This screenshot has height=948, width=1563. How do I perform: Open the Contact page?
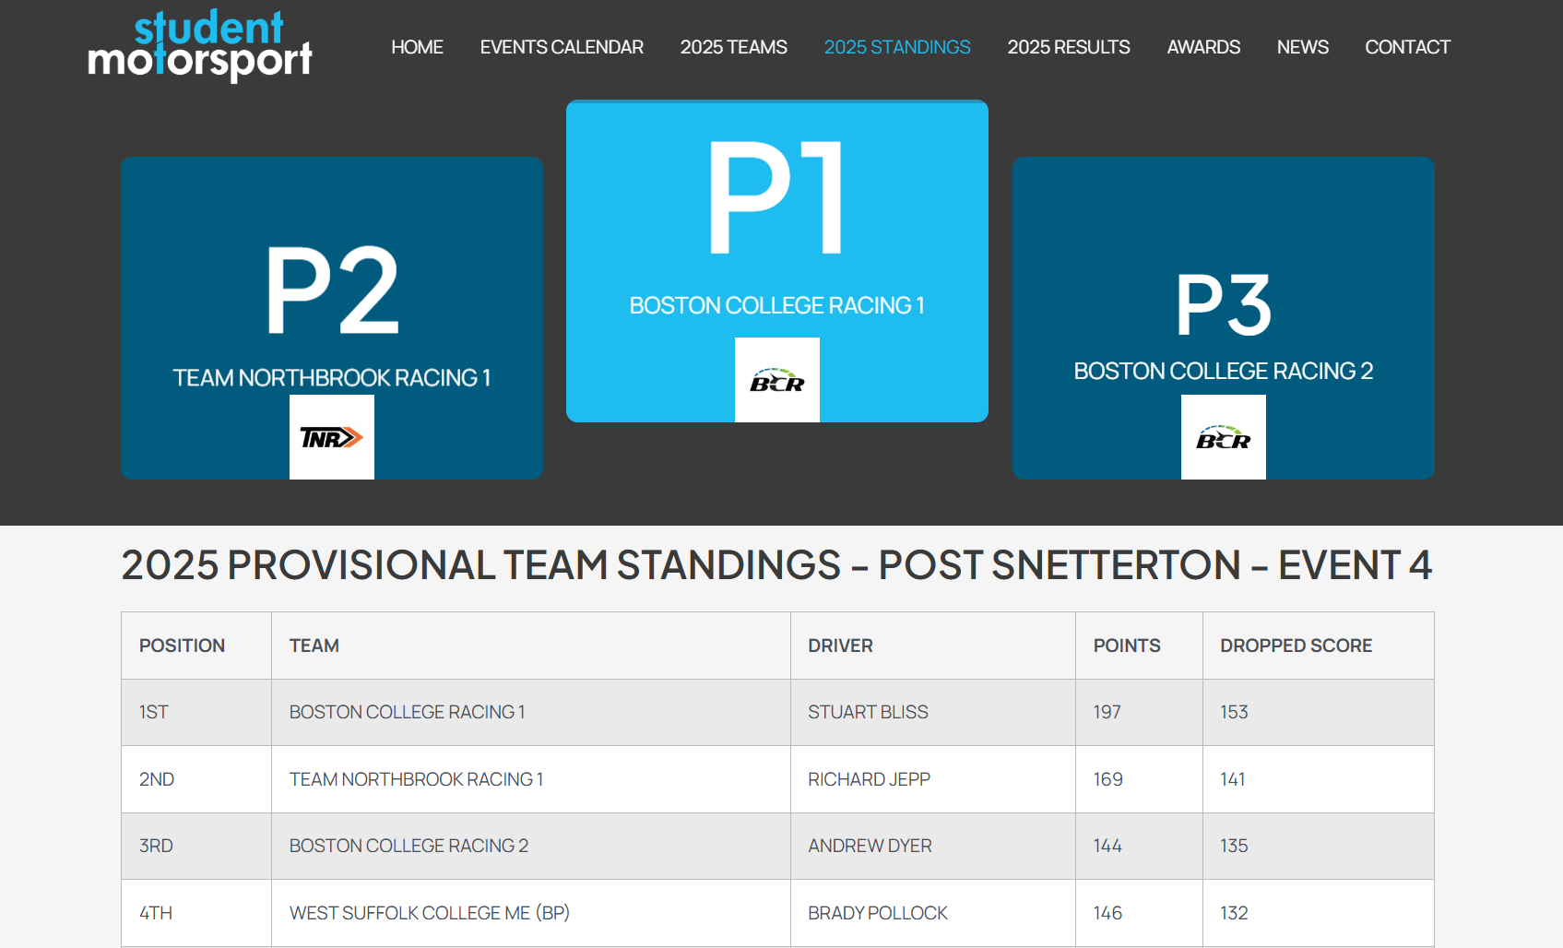(1407, 47)
